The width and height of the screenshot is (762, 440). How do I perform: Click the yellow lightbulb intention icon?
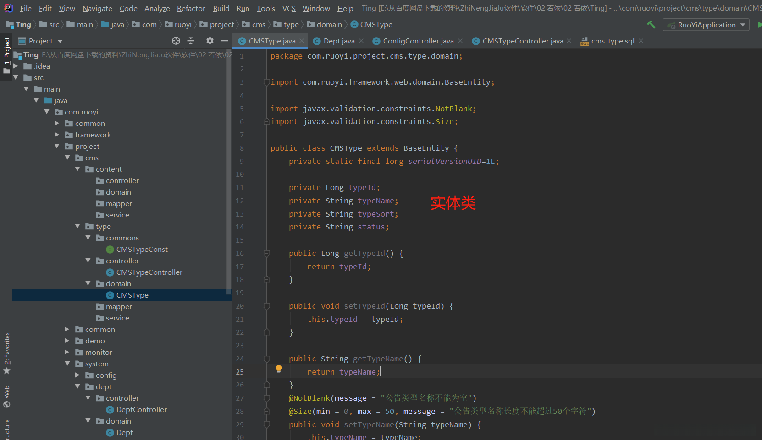279,369
